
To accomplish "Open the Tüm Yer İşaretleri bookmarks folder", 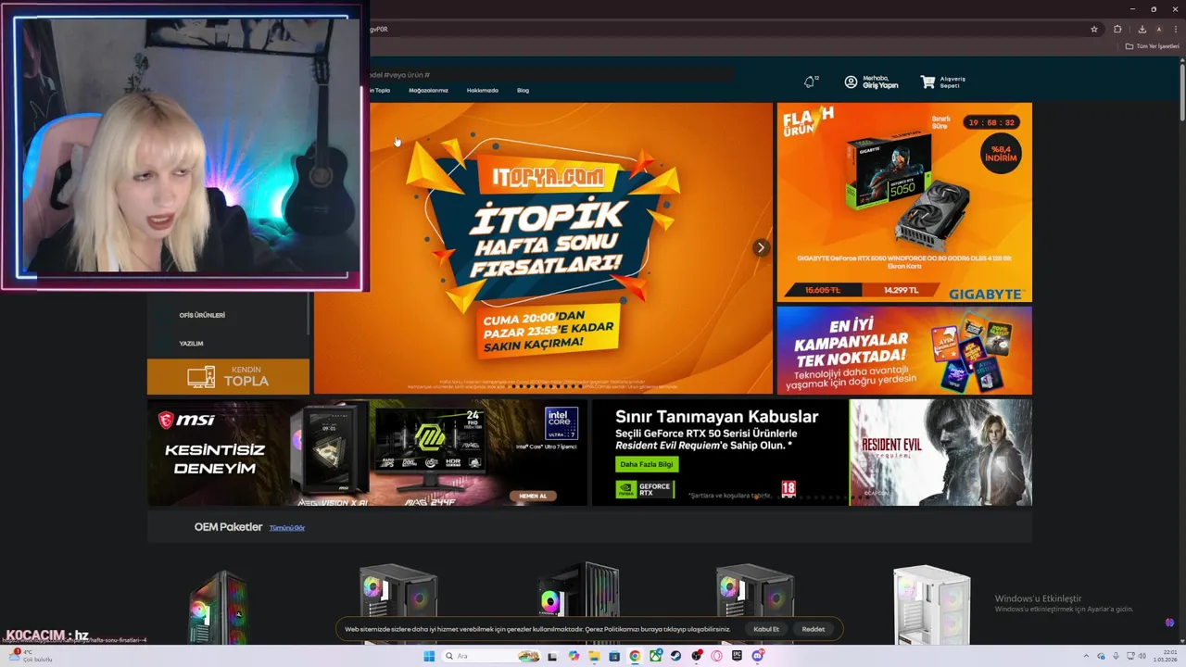I will coord(1153,46).
